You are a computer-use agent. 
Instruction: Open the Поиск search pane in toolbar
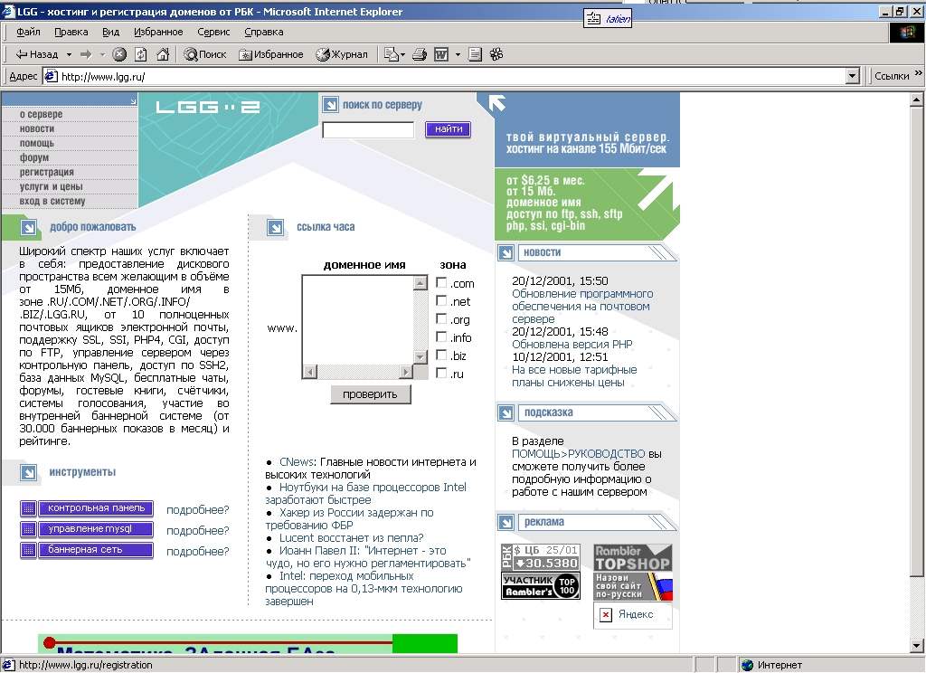[205, 55]
